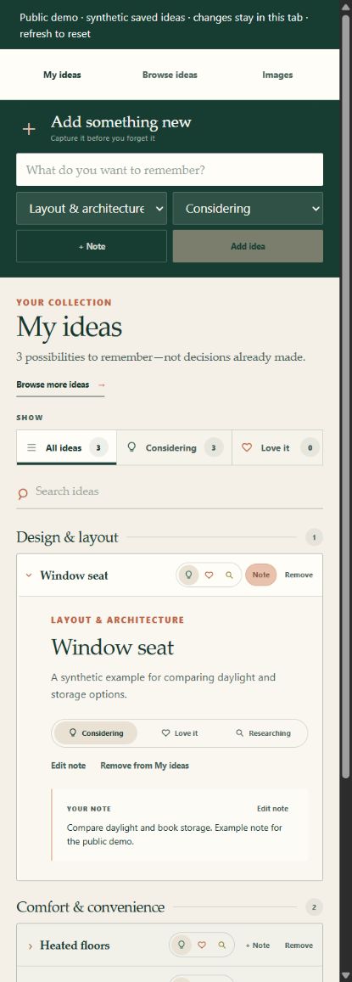Switch to the Images tab

click(277, 75)
